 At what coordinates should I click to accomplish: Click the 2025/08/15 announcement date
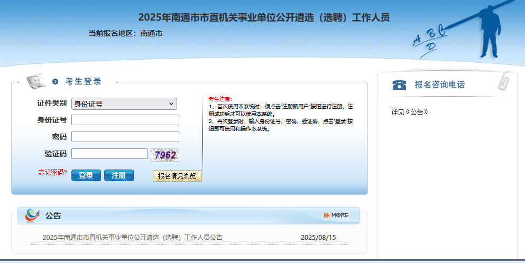click(x=318, y=238)
